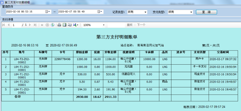Switch to print layout view
241x111 pixels.
(64, 25)
